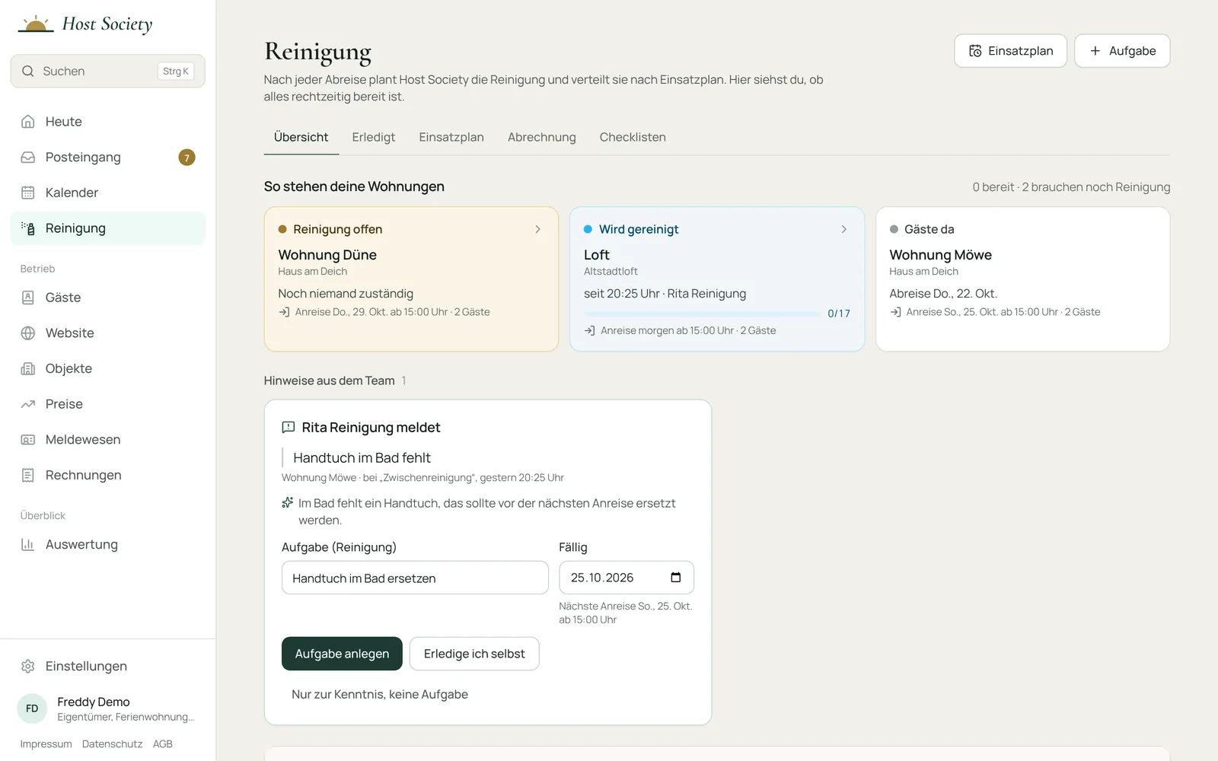Click the Einstellungen gear icon
The width and height of the screenshot is (1218, 761).
tap(28, 666)
